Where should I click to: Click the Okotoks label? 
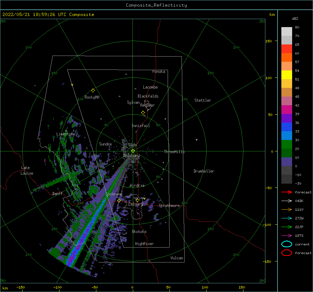(139, 232)
